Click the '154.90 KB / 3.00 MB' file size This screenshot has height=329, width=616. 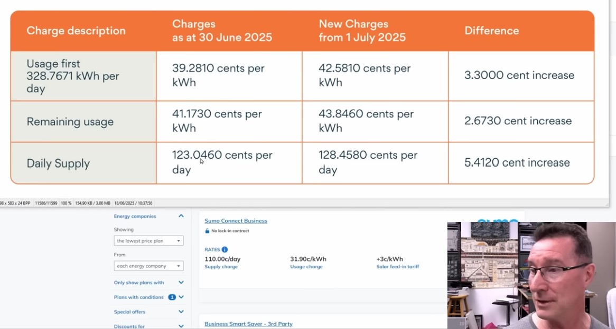pos(92,203)
